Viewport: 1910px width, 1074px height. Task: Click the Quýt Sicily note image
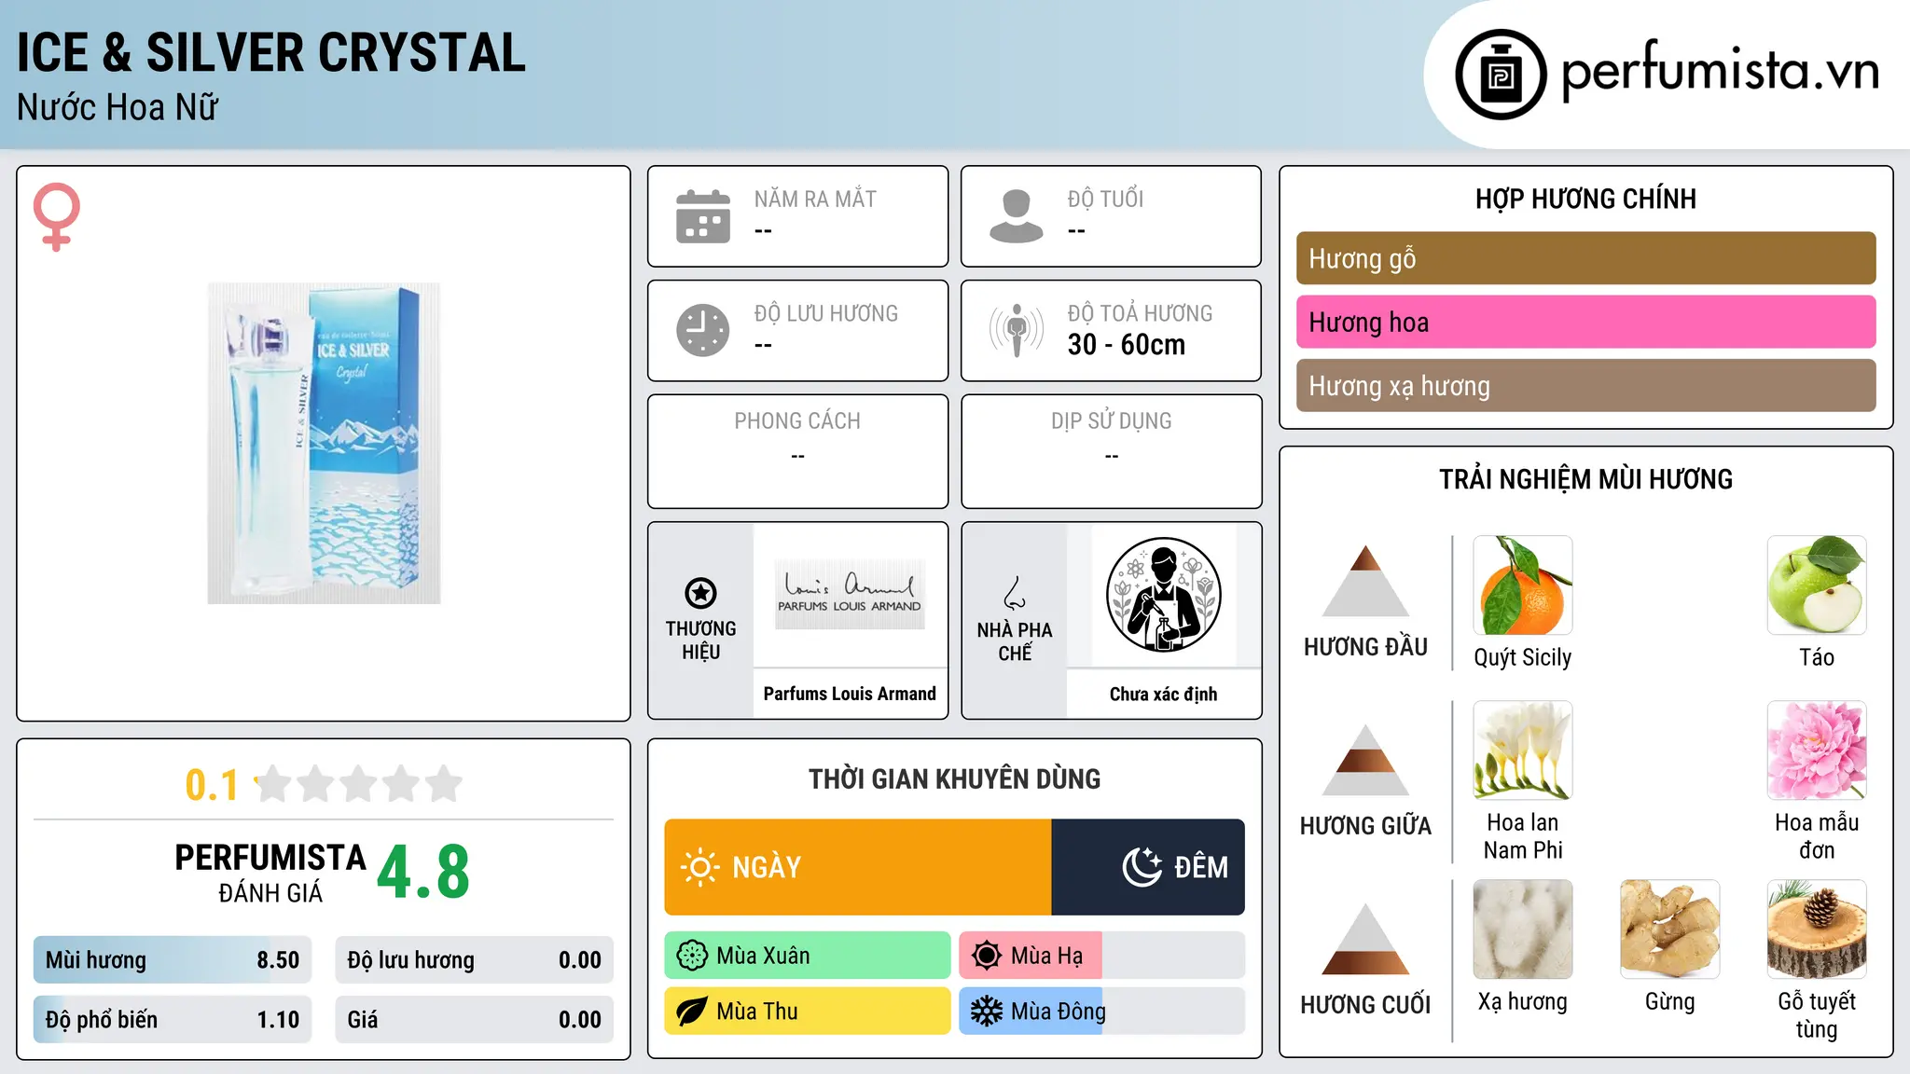(x=1523, y=585)
